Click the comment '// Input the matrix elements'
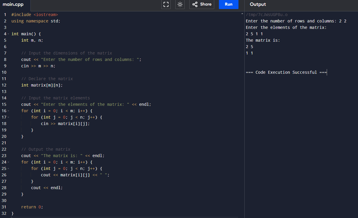Viewport: 358px width, 218px height. pyautogui.click(x=56, y=98)
